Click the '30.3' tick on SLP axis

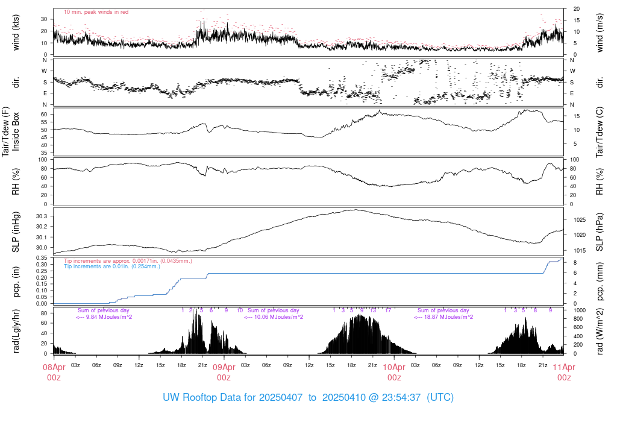pyautogui.click(x=42, y=216)
